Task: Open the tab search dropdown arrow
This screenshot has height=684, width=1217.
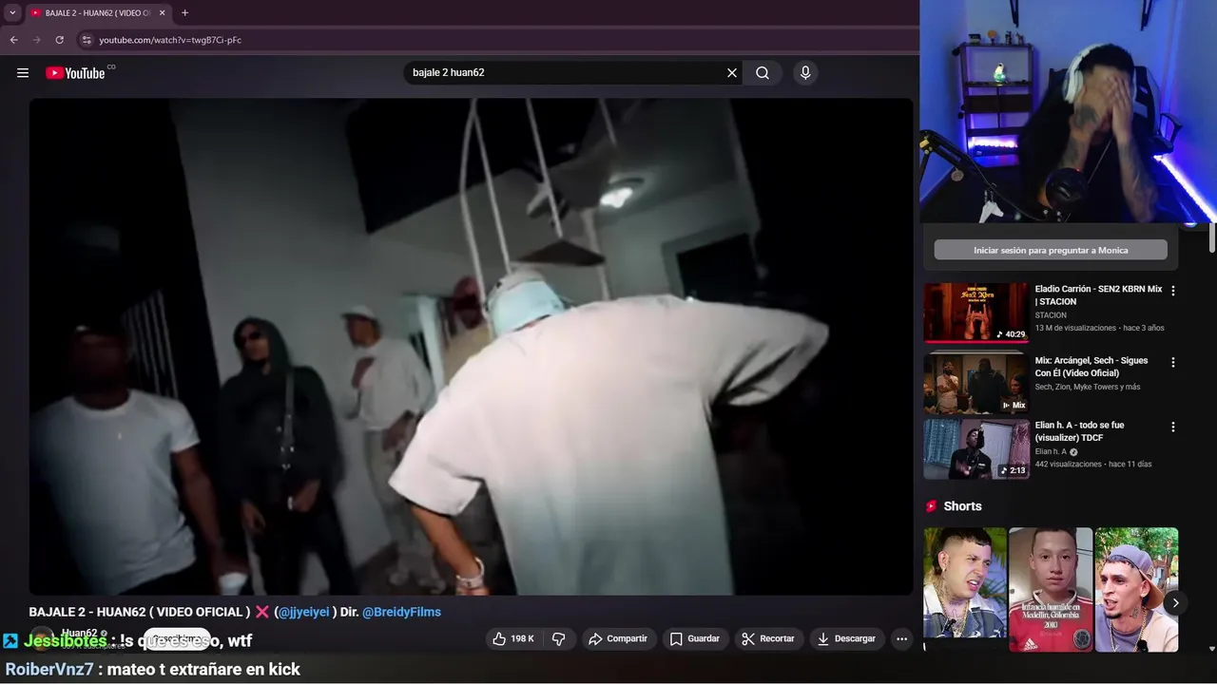Action: [12, 13]
